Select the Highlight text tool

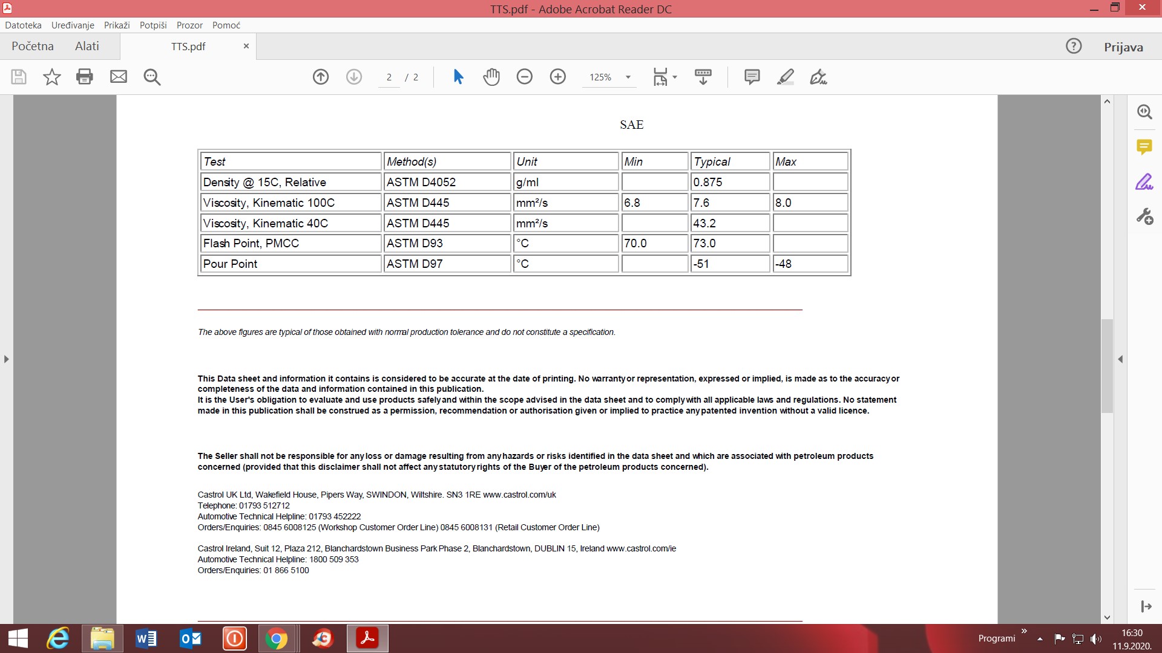click(786, 77)
